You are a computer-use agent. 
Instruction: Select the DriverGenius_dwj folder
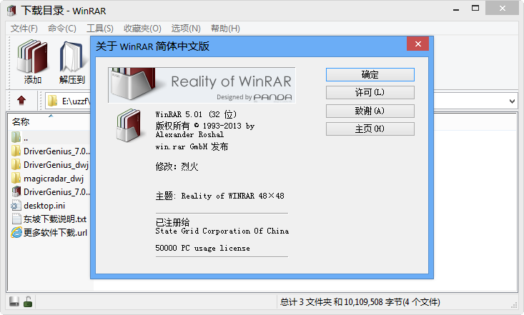56,164
